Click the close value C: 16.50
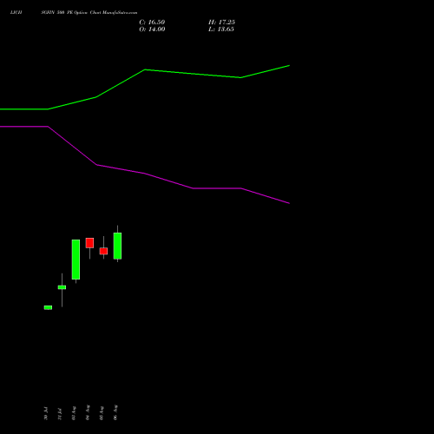The width and height of the screenshot is (434, 434). [152, 23]
